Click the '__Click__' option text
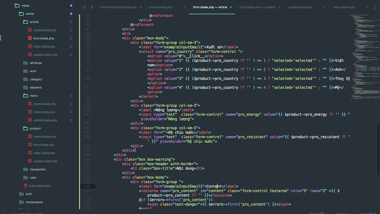Image resolution: width=380 pixels, height=214 pixels. (195, 56)
